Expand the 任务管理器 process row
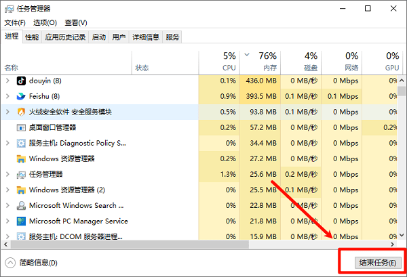This screenshot has height=277, width=407. click(7, 174)
